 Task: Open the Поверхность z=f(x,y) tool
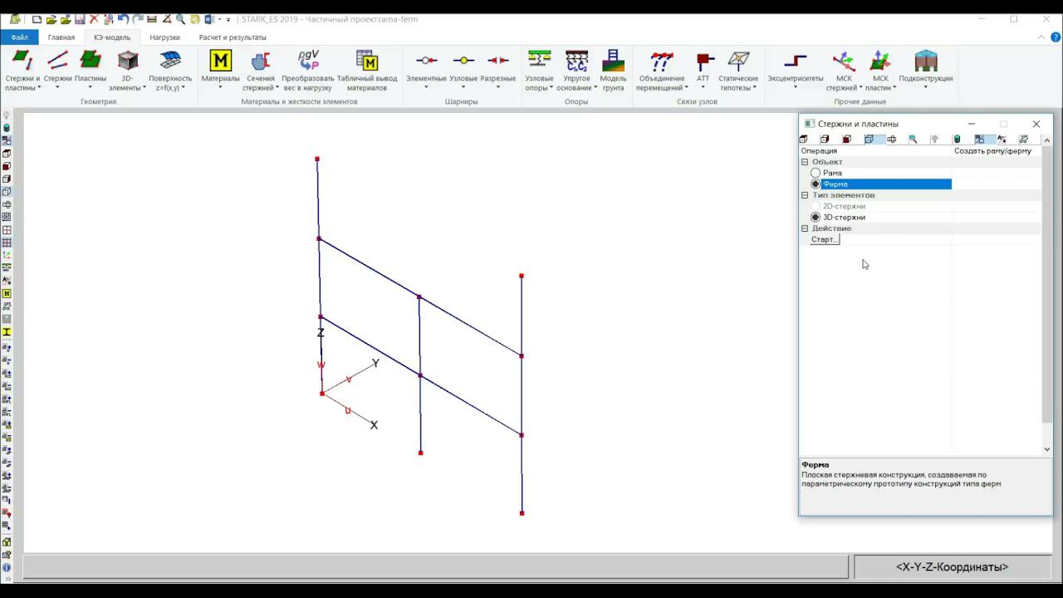pos(170,71)
